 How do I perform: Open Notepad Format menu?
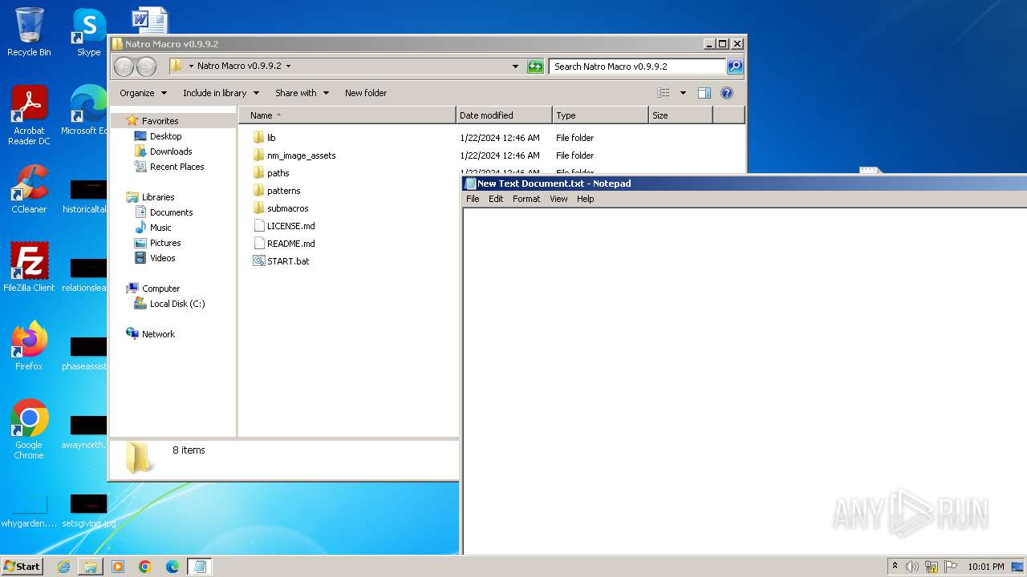pos(526,199)
